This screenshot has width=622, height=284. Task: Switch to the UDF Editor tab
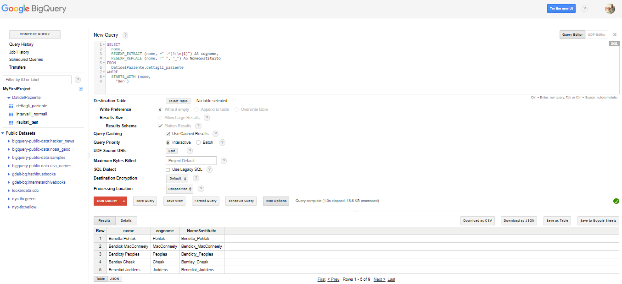[x=596, y=34]
